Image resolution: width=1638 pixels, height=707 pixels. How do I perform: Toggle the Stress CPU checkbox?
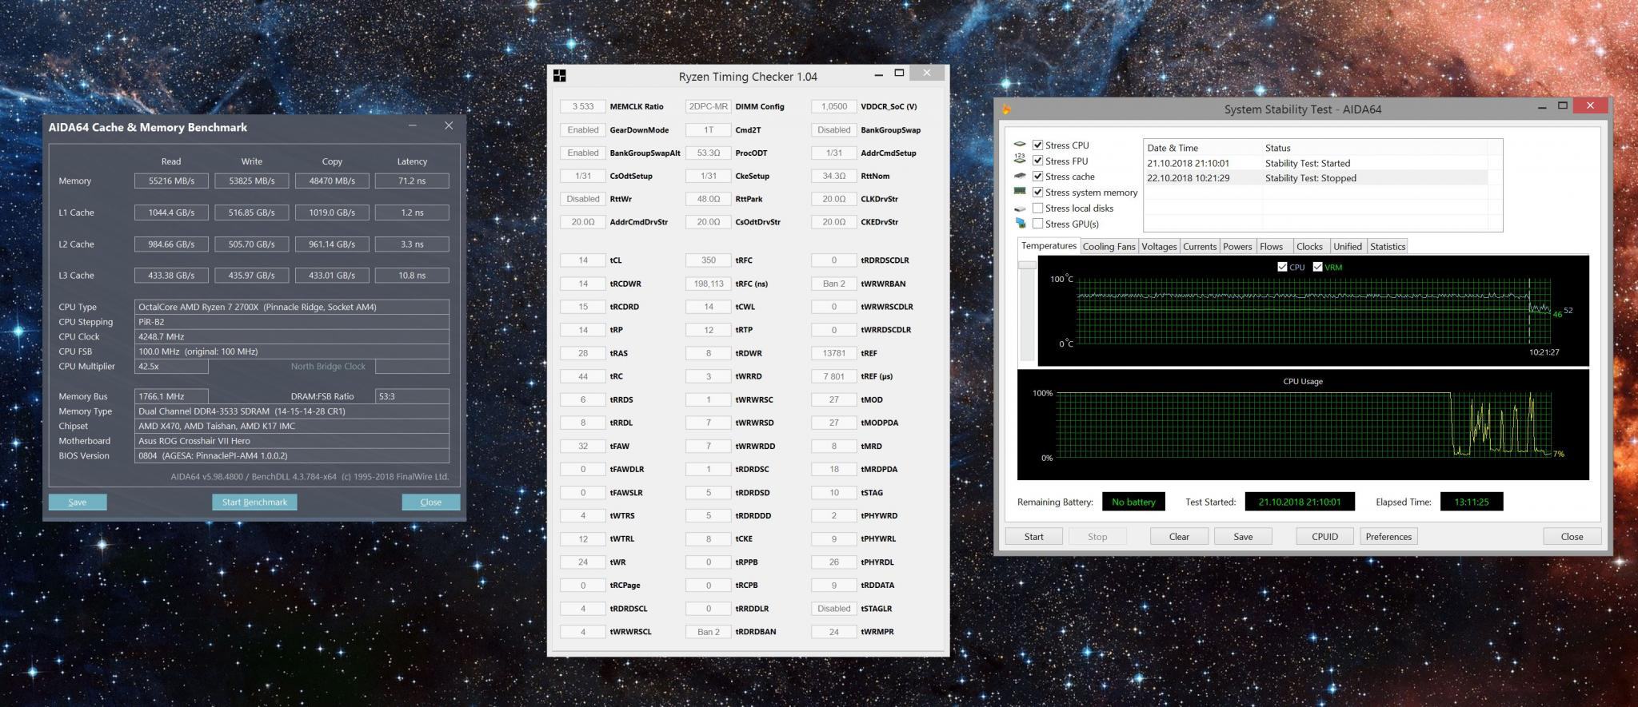(x=1037, y=145)
